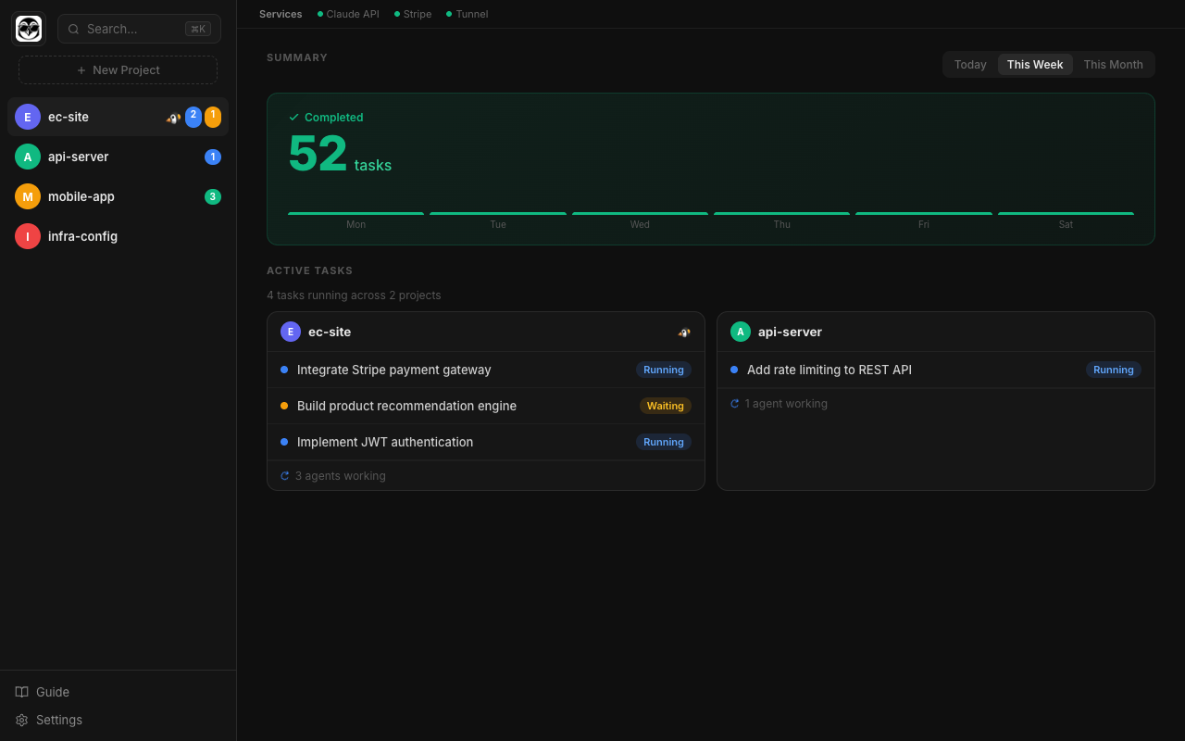Screen dimensions: 1185x741
Task: Click status dot of JWT authentication task
Action: click(x=284, y=442)
